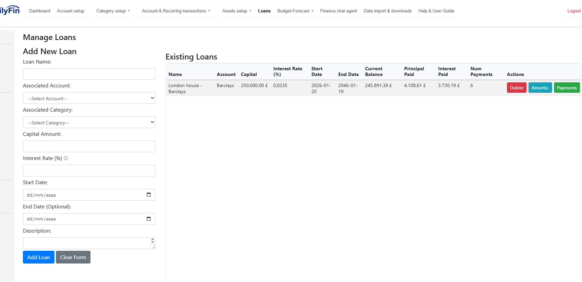Click the FamilyFin logo

pos(10,10)
